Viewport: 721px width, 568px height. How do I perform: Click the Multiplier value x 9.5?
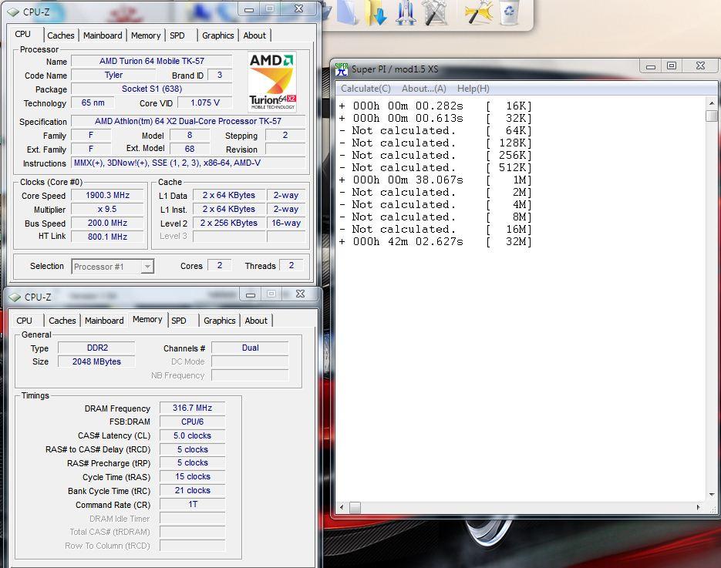[x=108, y=209]
